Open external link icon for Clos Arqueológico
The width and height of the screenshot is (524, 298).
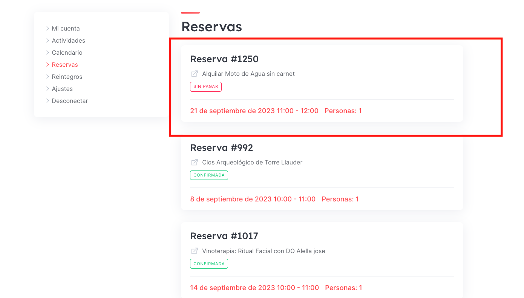tap(195, 163)
